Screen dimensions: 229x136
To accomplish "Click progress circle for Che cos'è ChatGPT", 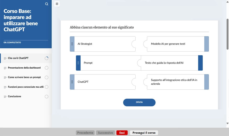I will point(47,58).
